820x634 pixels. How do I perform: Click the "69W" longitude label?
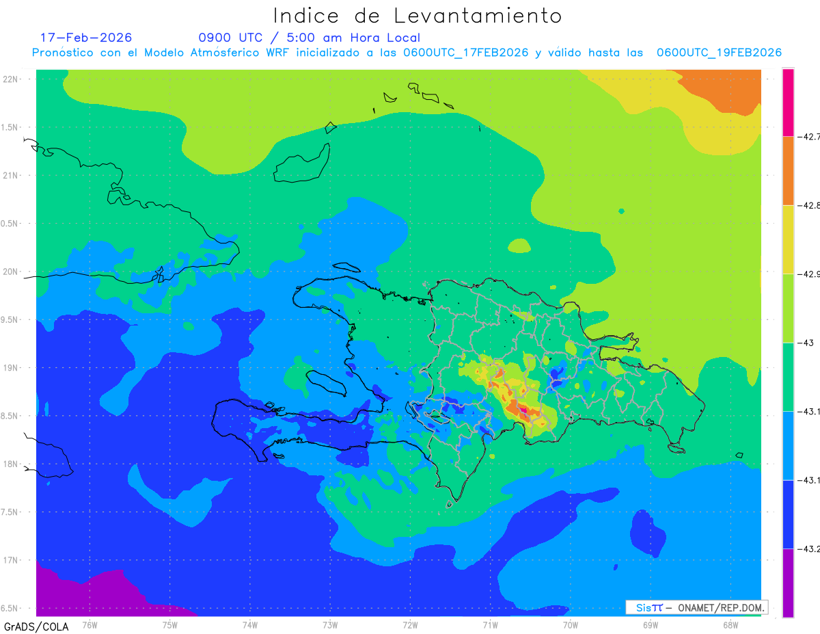[651, 624]
